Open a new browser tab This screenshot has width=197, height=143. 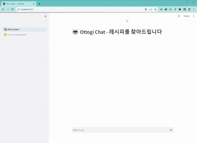coord(39,4)
